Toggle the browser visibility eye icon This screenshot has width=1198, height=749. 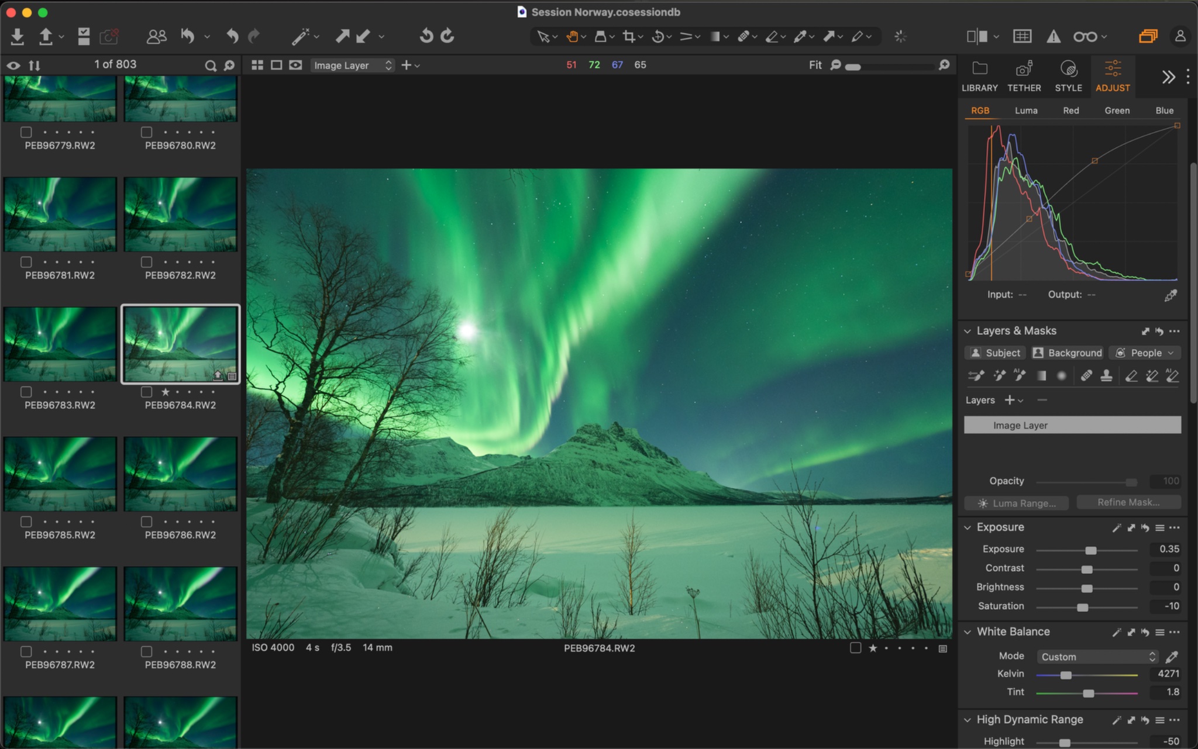coord(13,65)
